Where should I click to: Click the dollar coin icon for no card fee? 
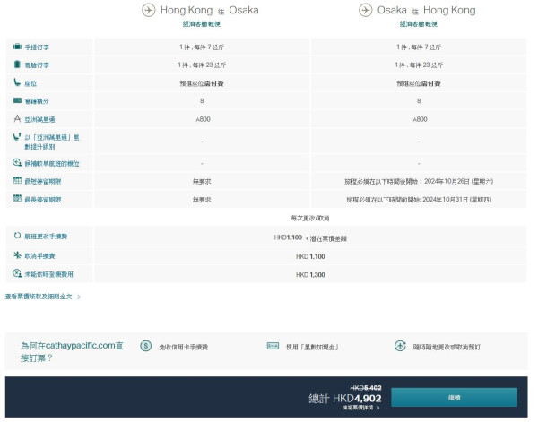[146, 346]
